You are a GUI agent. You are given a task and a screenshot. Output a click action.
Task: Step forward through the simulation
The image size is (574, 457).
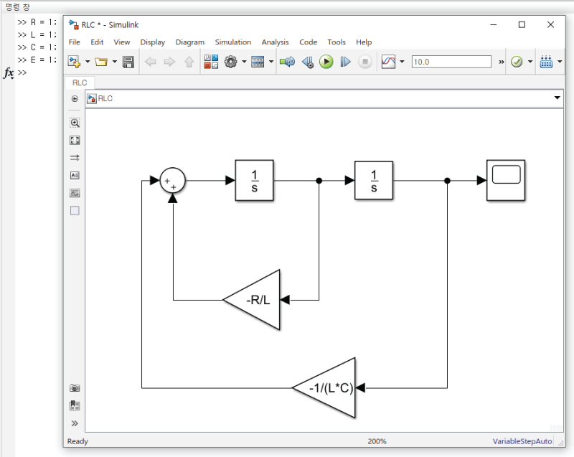click(344, 61)
